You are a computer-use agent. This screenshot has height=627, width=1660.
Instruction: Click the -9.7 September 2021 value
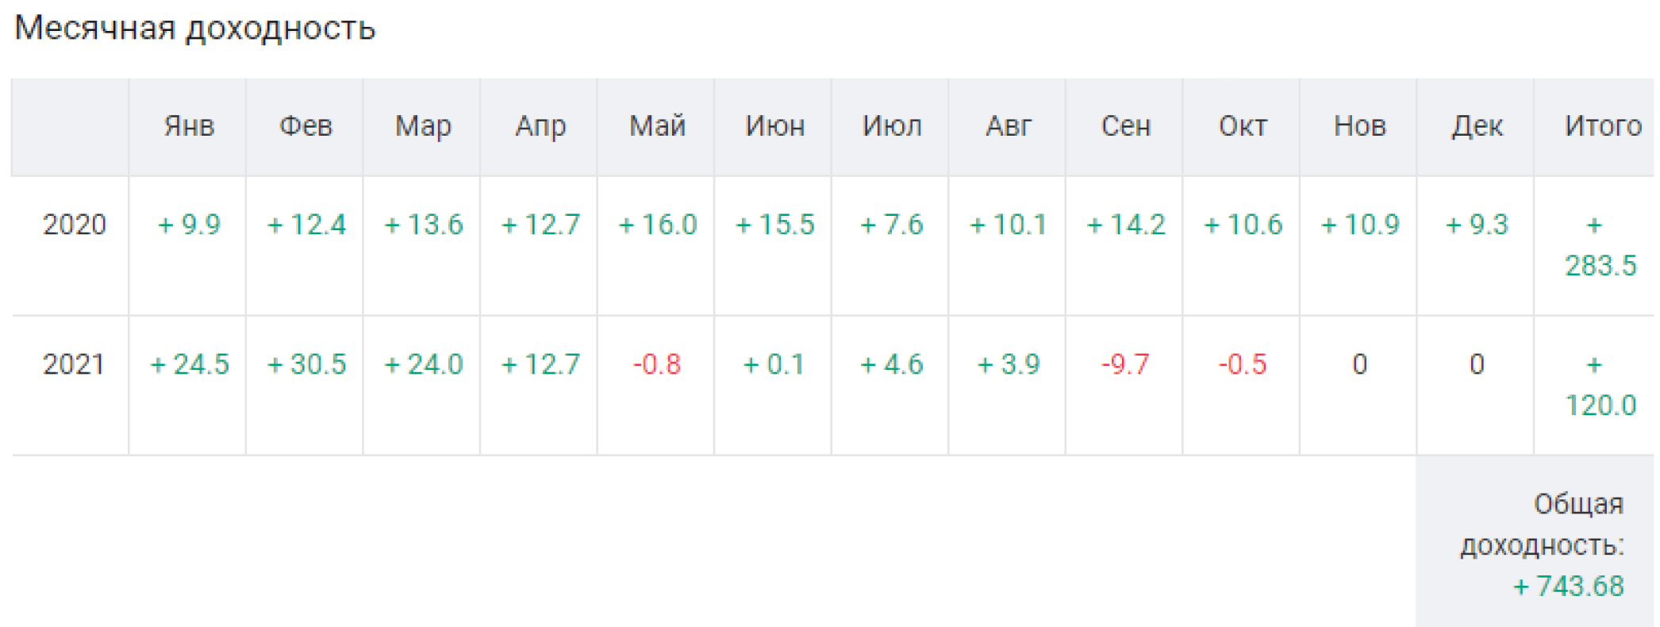[x=1124, y=364]
